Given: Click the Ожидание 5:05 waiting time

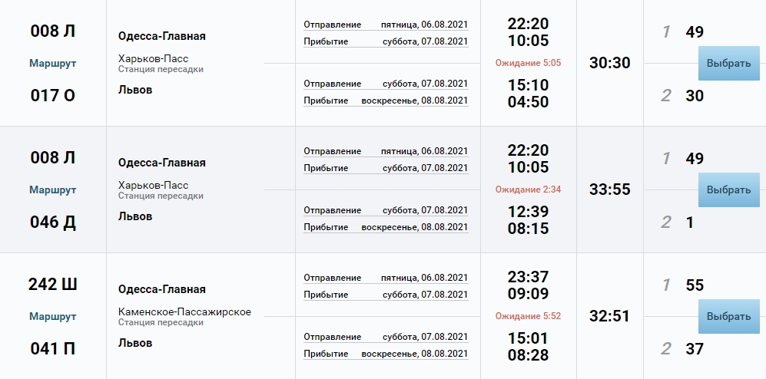Looking at the screenshot, I should click(528, 63).
